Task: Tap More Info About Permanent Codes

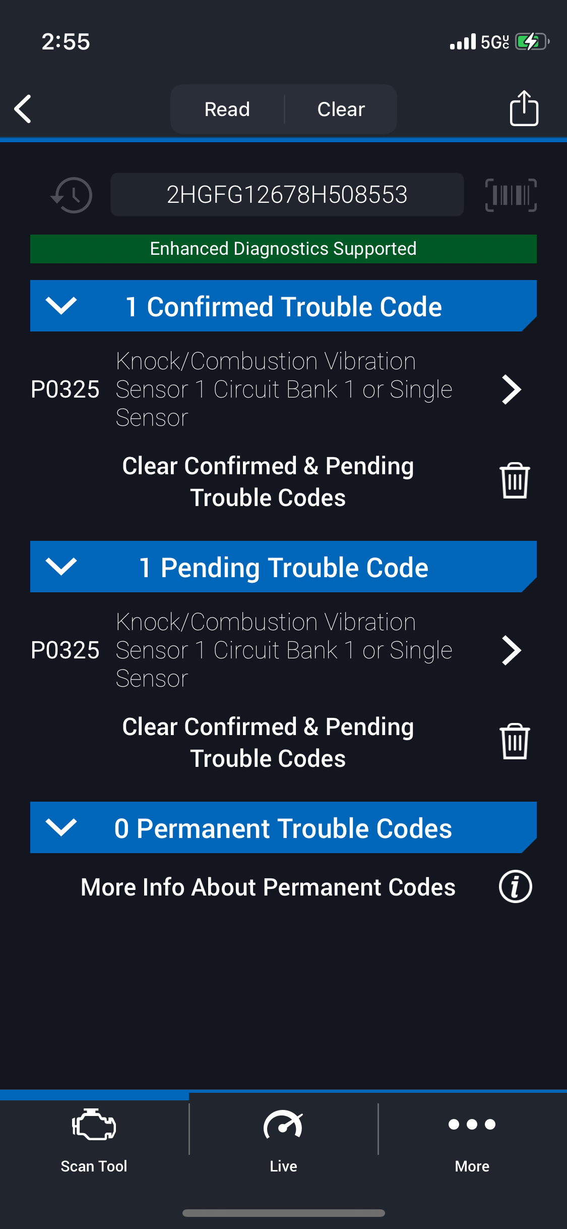Action: [268, 887]
